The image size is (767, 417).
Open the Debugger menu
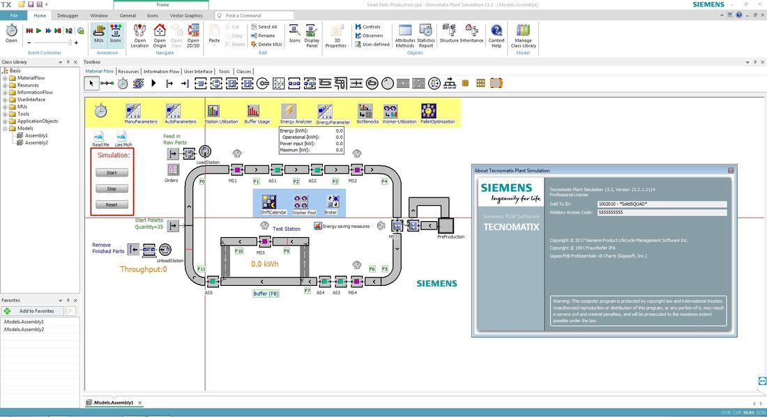tap(68, 15)
